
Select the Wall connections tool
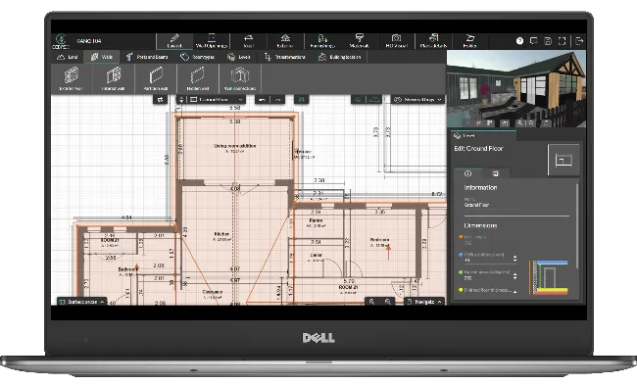[x=240, y=78]
